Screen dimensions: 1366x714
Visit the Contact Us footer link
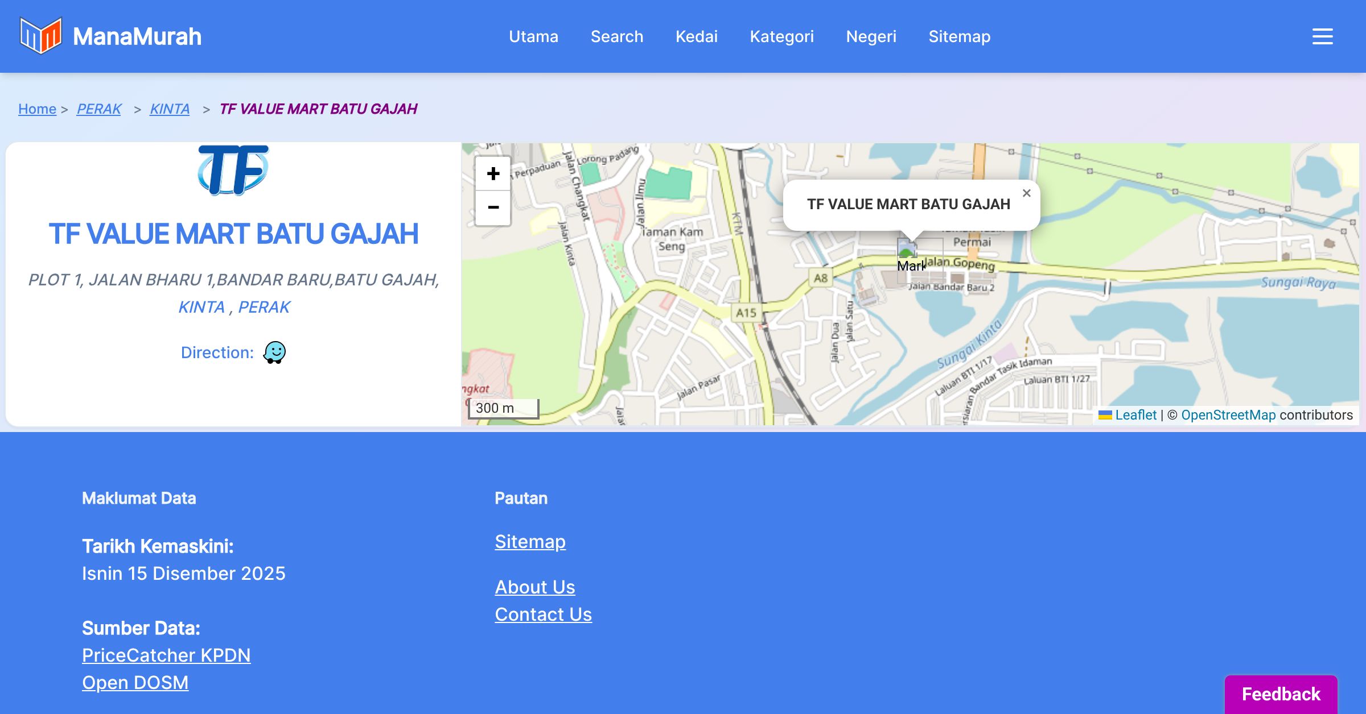[x=543, y=615]
